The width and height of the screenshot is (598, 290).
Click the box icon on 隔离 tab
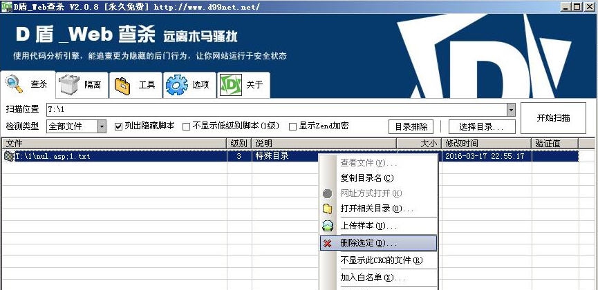pos(69,86)
